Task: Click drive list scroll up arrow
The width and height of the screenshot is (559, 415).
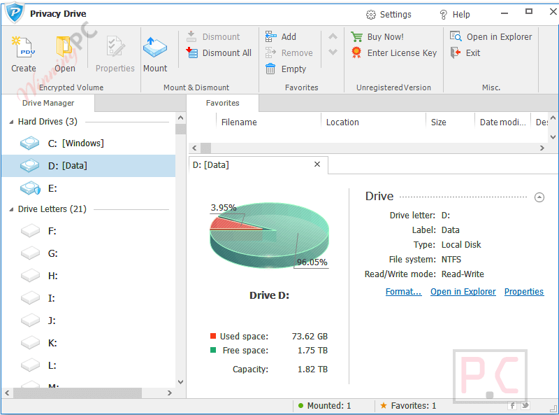Action: [180, 118]
